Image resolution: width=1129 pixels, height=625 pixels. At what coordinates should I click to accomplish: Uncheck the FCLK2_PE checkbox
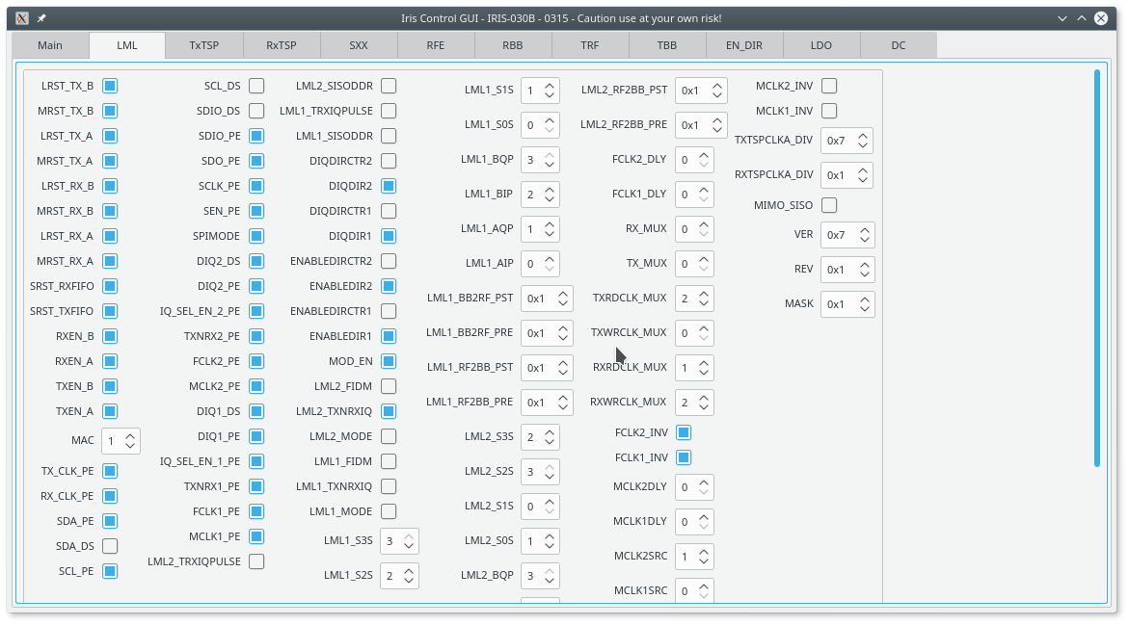coord(256,361)
